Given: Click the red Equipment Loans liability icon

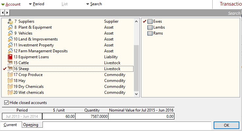Looking at the screenshot, I should [x=10, y=57].
